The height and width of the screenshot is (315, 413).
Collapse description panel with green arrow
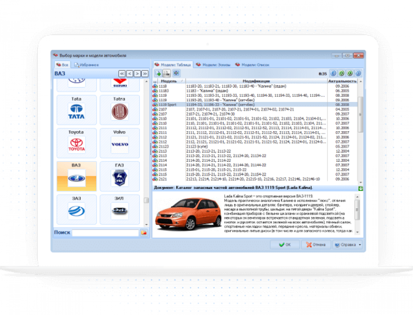click(361, 189)
